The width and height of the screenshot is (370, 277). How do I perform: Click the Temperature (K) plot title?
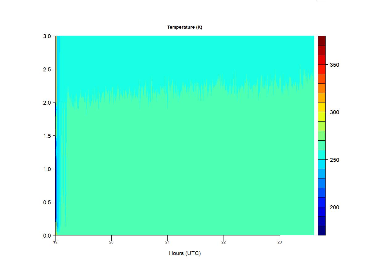tap(185, 27)
